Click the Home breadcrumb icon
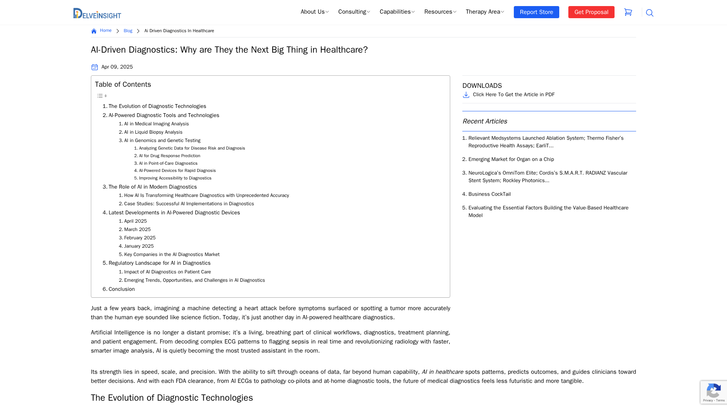Image resolution: width=727 pixels, height=409 pixels. pyautogui.click(x=94, y=31)
